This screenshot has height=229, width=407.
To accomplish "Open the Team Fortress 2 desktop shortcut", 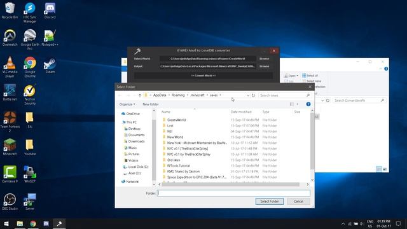I will click(x=10, y=122).
